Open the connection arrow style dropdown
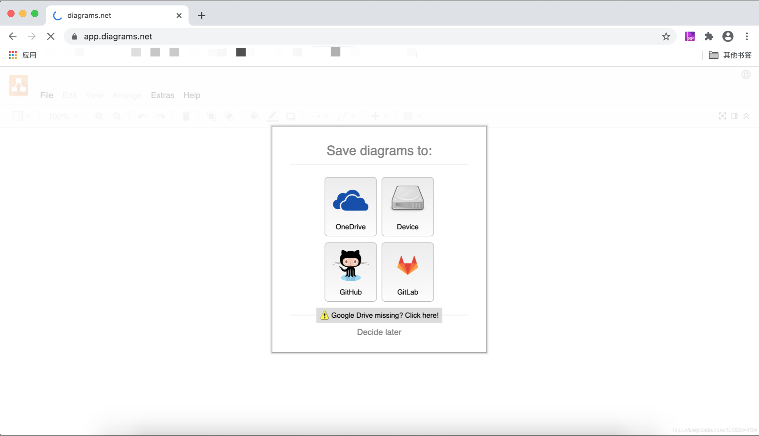 [320, 116]
